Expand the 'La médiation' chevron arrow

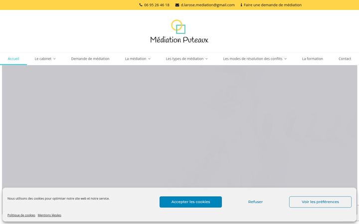coord(149,59)
